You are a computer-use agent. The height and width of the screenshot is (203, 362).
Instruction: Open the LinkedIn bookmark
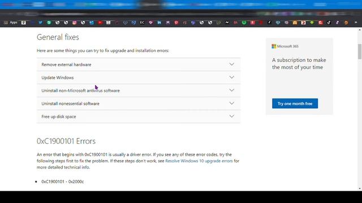click(160, 23)
